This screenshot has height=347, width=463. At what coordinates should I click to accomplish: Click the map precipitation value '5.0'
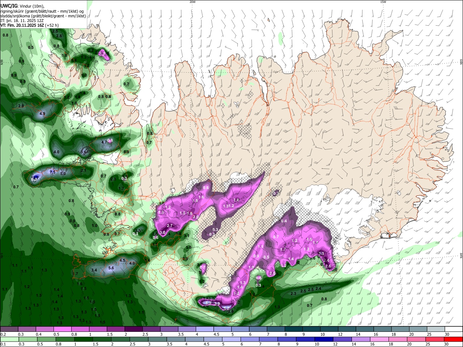click(63, 173)
